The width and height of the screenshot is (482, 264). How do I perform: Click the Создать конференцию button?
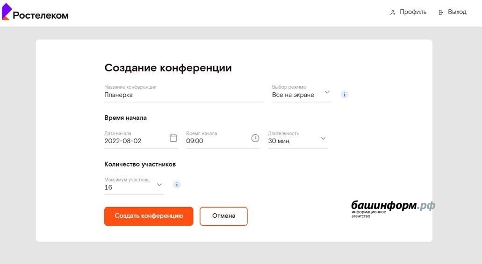149,216
